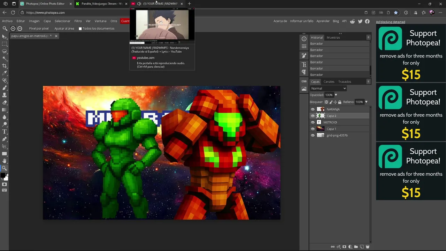This screenshot has width=446, height=251.
Task: Add a new layer from the layers footer
Action: click(362, 247)
